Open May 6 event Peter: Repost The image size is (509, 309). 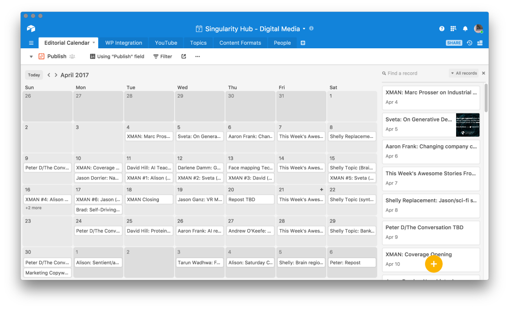[352, 263]
